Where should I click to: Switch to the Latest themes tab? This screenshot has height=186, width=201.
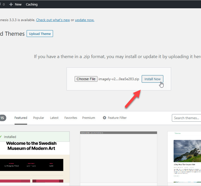click(54, 118)
